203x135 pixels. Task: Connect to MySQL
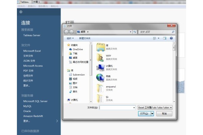tap(27, 106)
